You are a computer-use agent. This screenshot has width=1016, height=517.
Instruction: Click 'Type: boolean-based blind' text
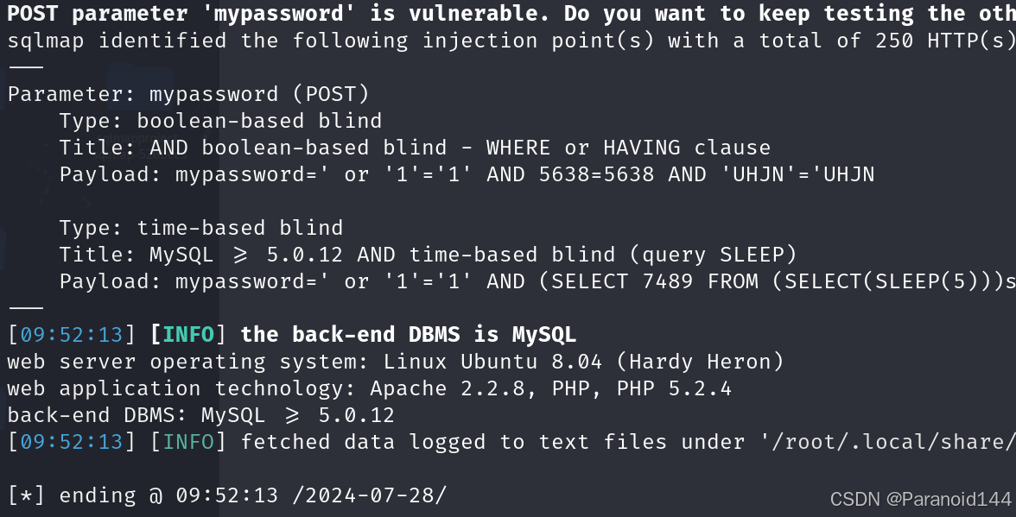[220, 121]
